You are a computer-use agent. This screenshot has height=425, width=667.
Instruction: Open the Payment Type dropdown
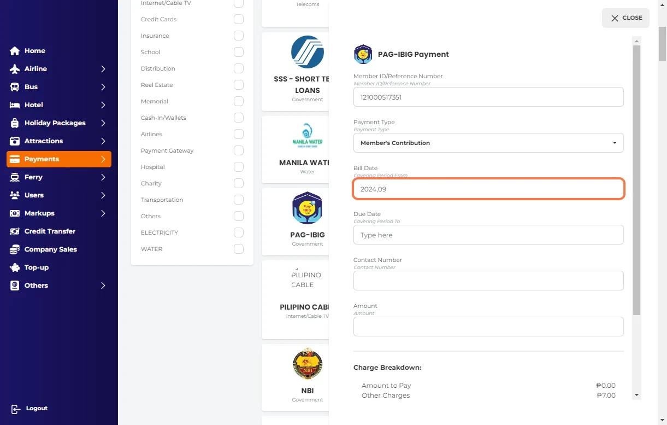(x=488, y=143)
